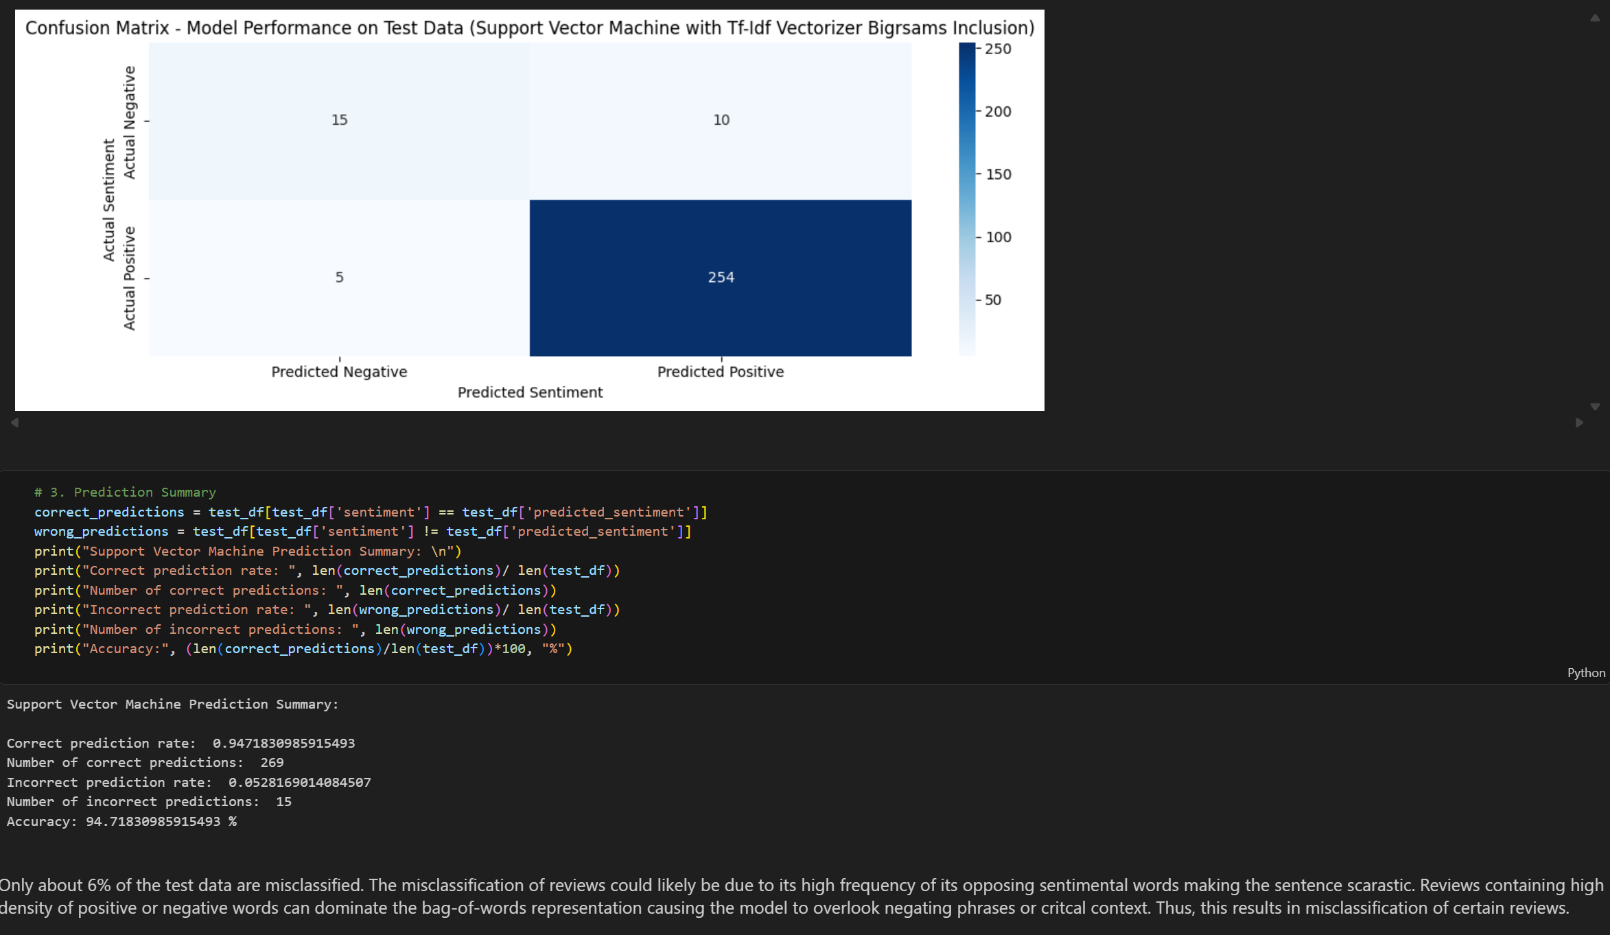Click the dark 254 confusion matrix cell
The height and width of the screenshot is (935, 1610).
tap(721, 278)
